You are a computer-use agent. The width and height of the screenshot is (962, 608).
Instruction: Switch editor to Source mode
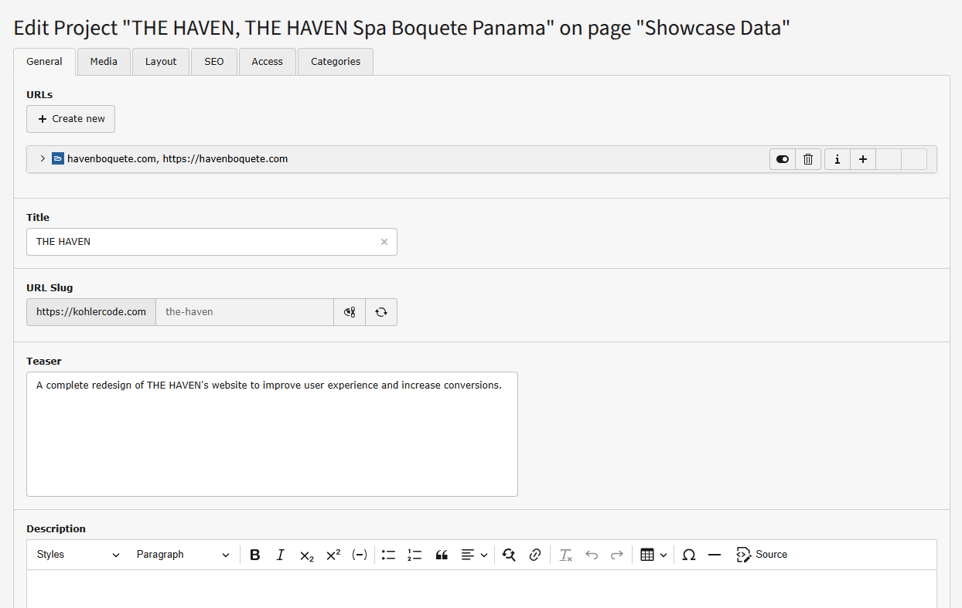[762, 555]
